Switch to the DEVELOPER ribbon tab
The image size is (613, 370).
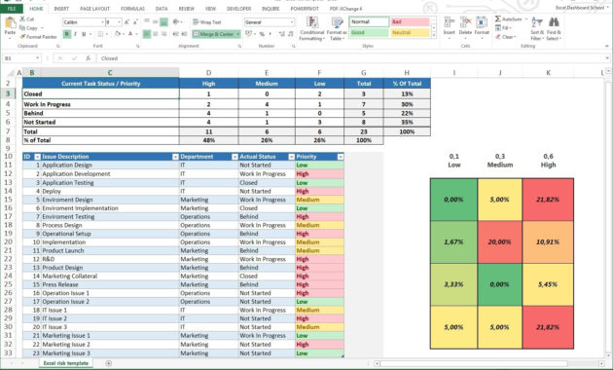[238, 9]
